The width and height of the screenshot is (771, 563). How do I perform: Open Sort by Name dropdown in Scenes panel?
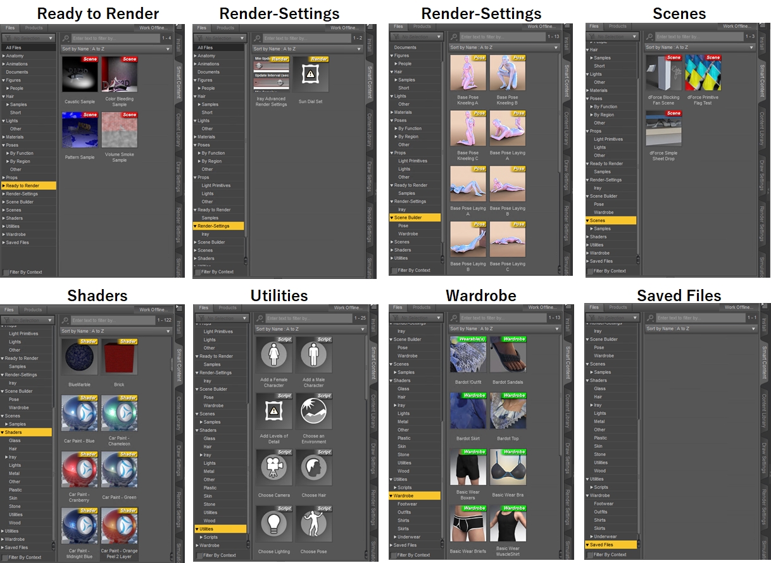(699, 47)
